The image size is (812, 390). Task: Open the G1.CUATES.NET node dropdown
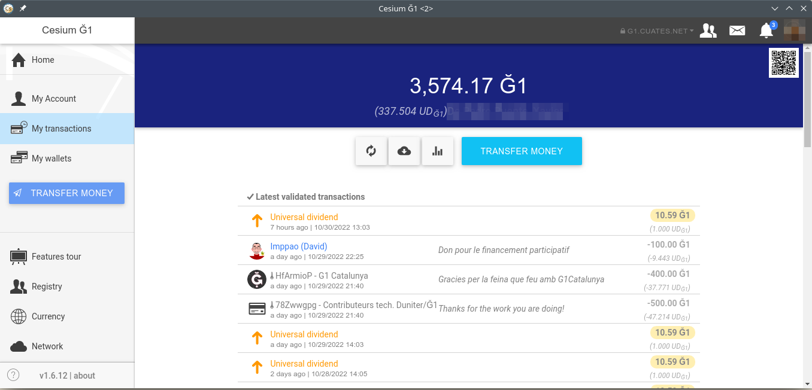[657, 31]
